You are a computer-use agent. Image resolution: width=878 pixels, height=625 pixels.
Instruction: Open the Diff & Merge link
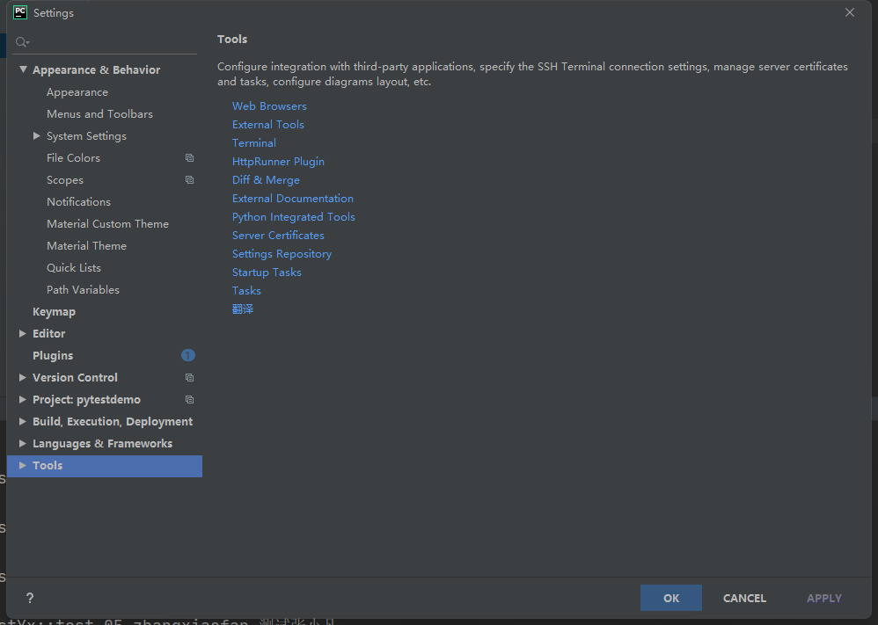click(266, 180)
